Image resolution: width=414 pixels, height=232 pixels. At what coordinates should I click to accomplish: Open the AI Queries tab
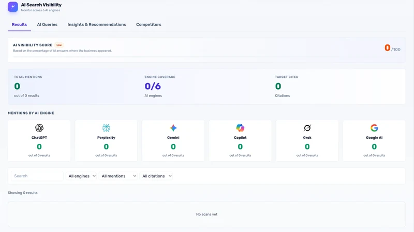tap(47, 24)
